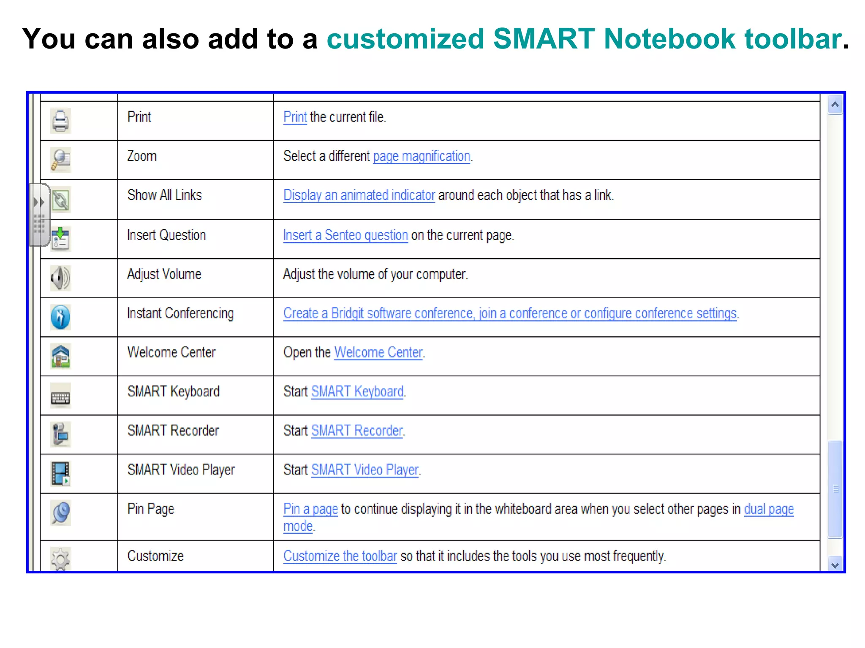Click the SMART Recorder camera icon
Screen dimensions: 865x648
(60, 435)
